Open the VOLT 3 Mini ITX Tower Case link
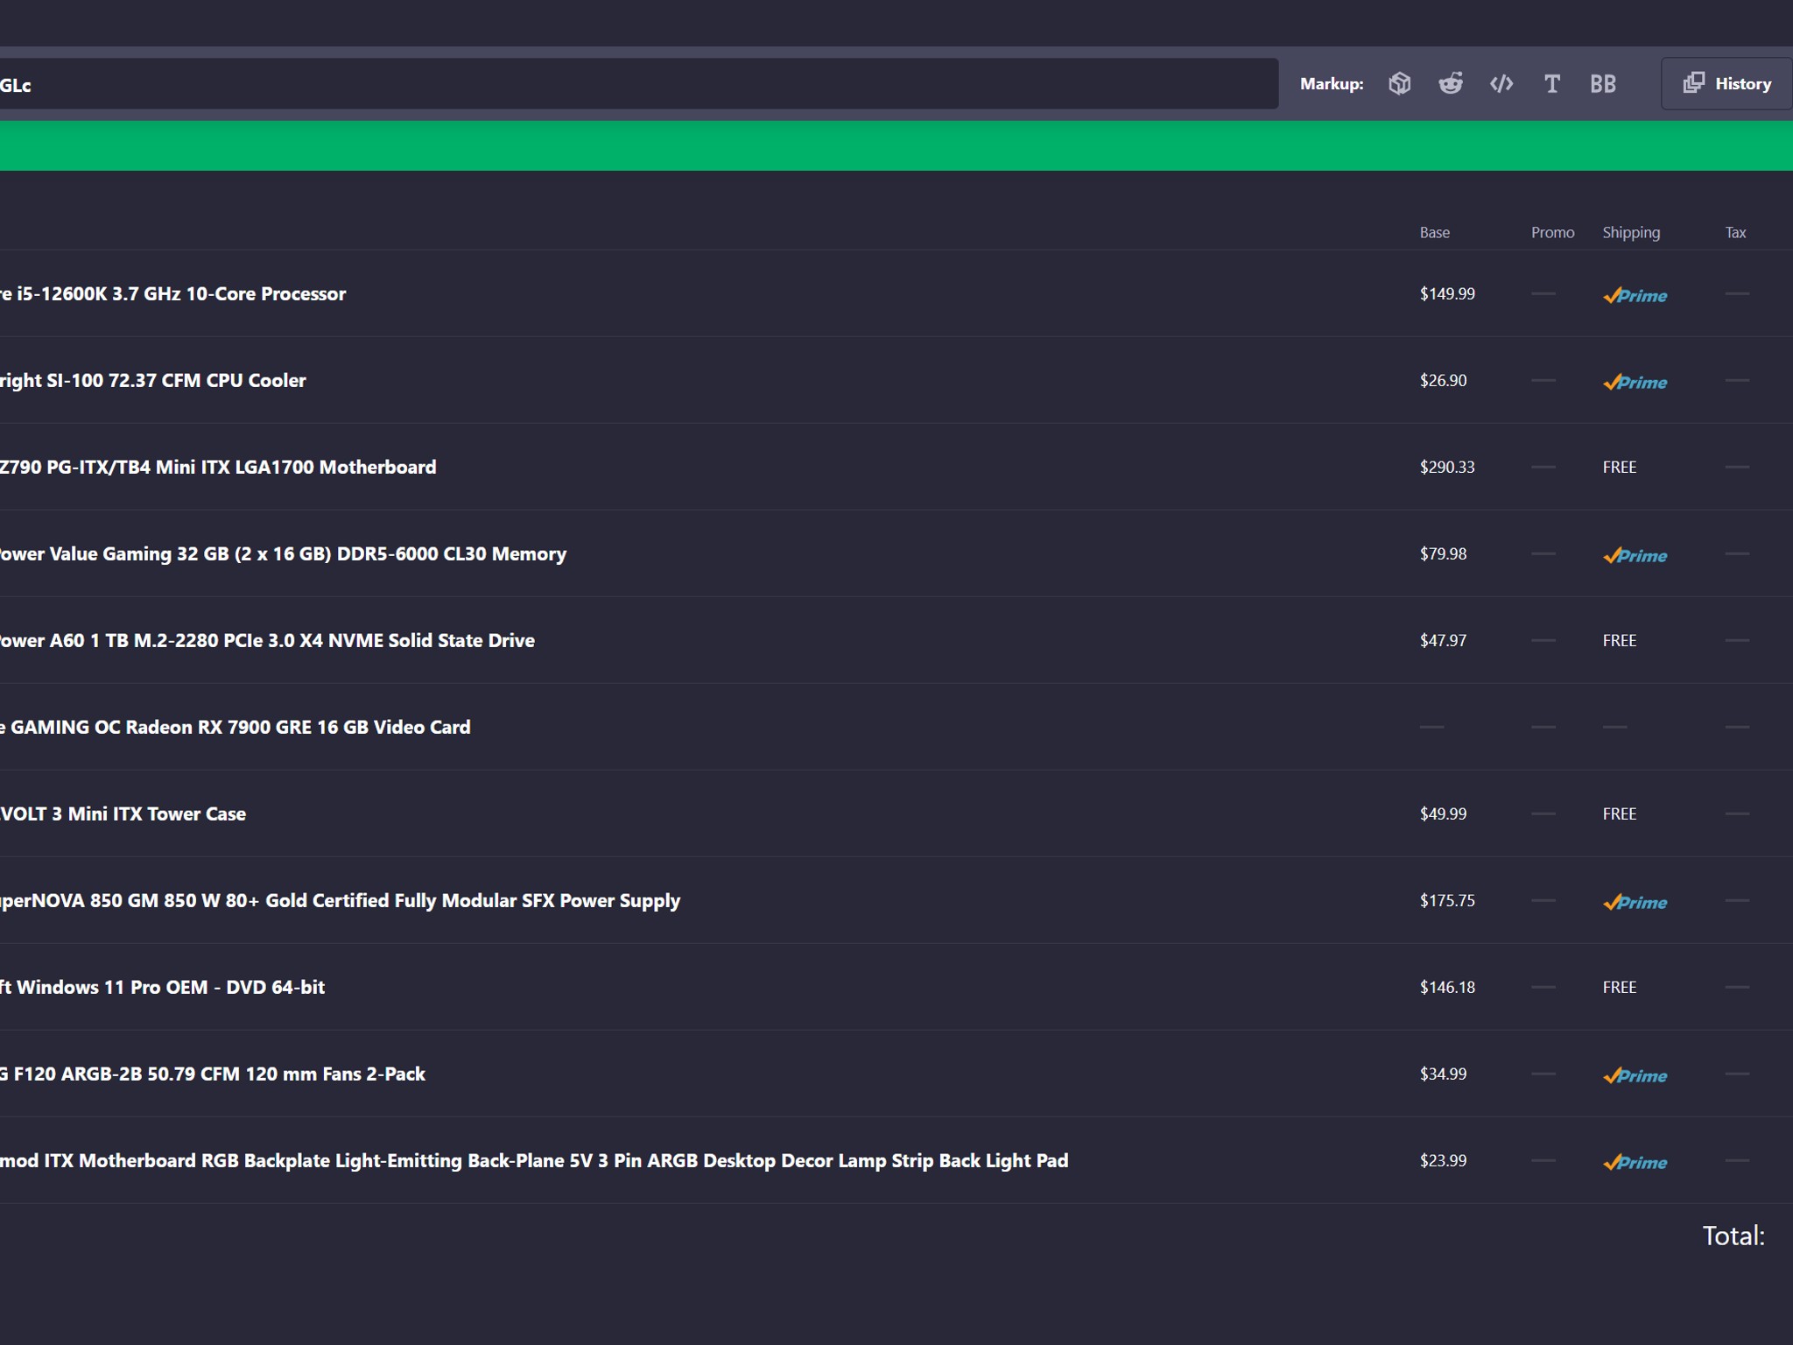This screenshot has width=1793, height=1345. tap(123, 814)
